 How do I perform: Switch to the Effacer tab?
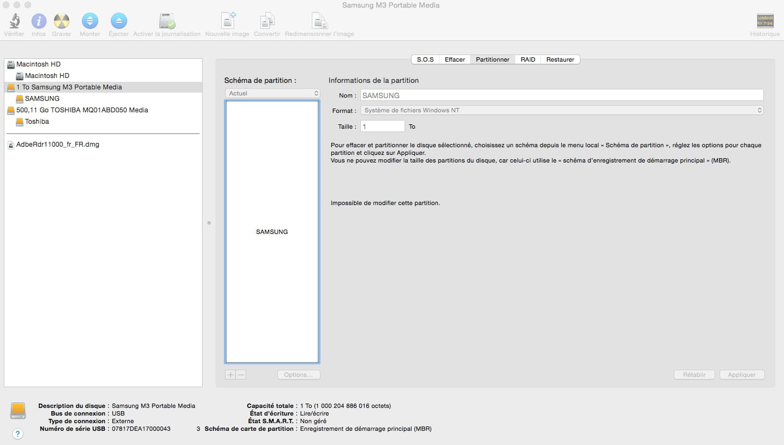(455, 59)
